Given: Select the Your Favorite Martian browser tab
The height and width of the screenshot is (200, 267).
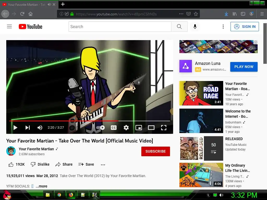Looking at the screenshot, I should 26,5.
